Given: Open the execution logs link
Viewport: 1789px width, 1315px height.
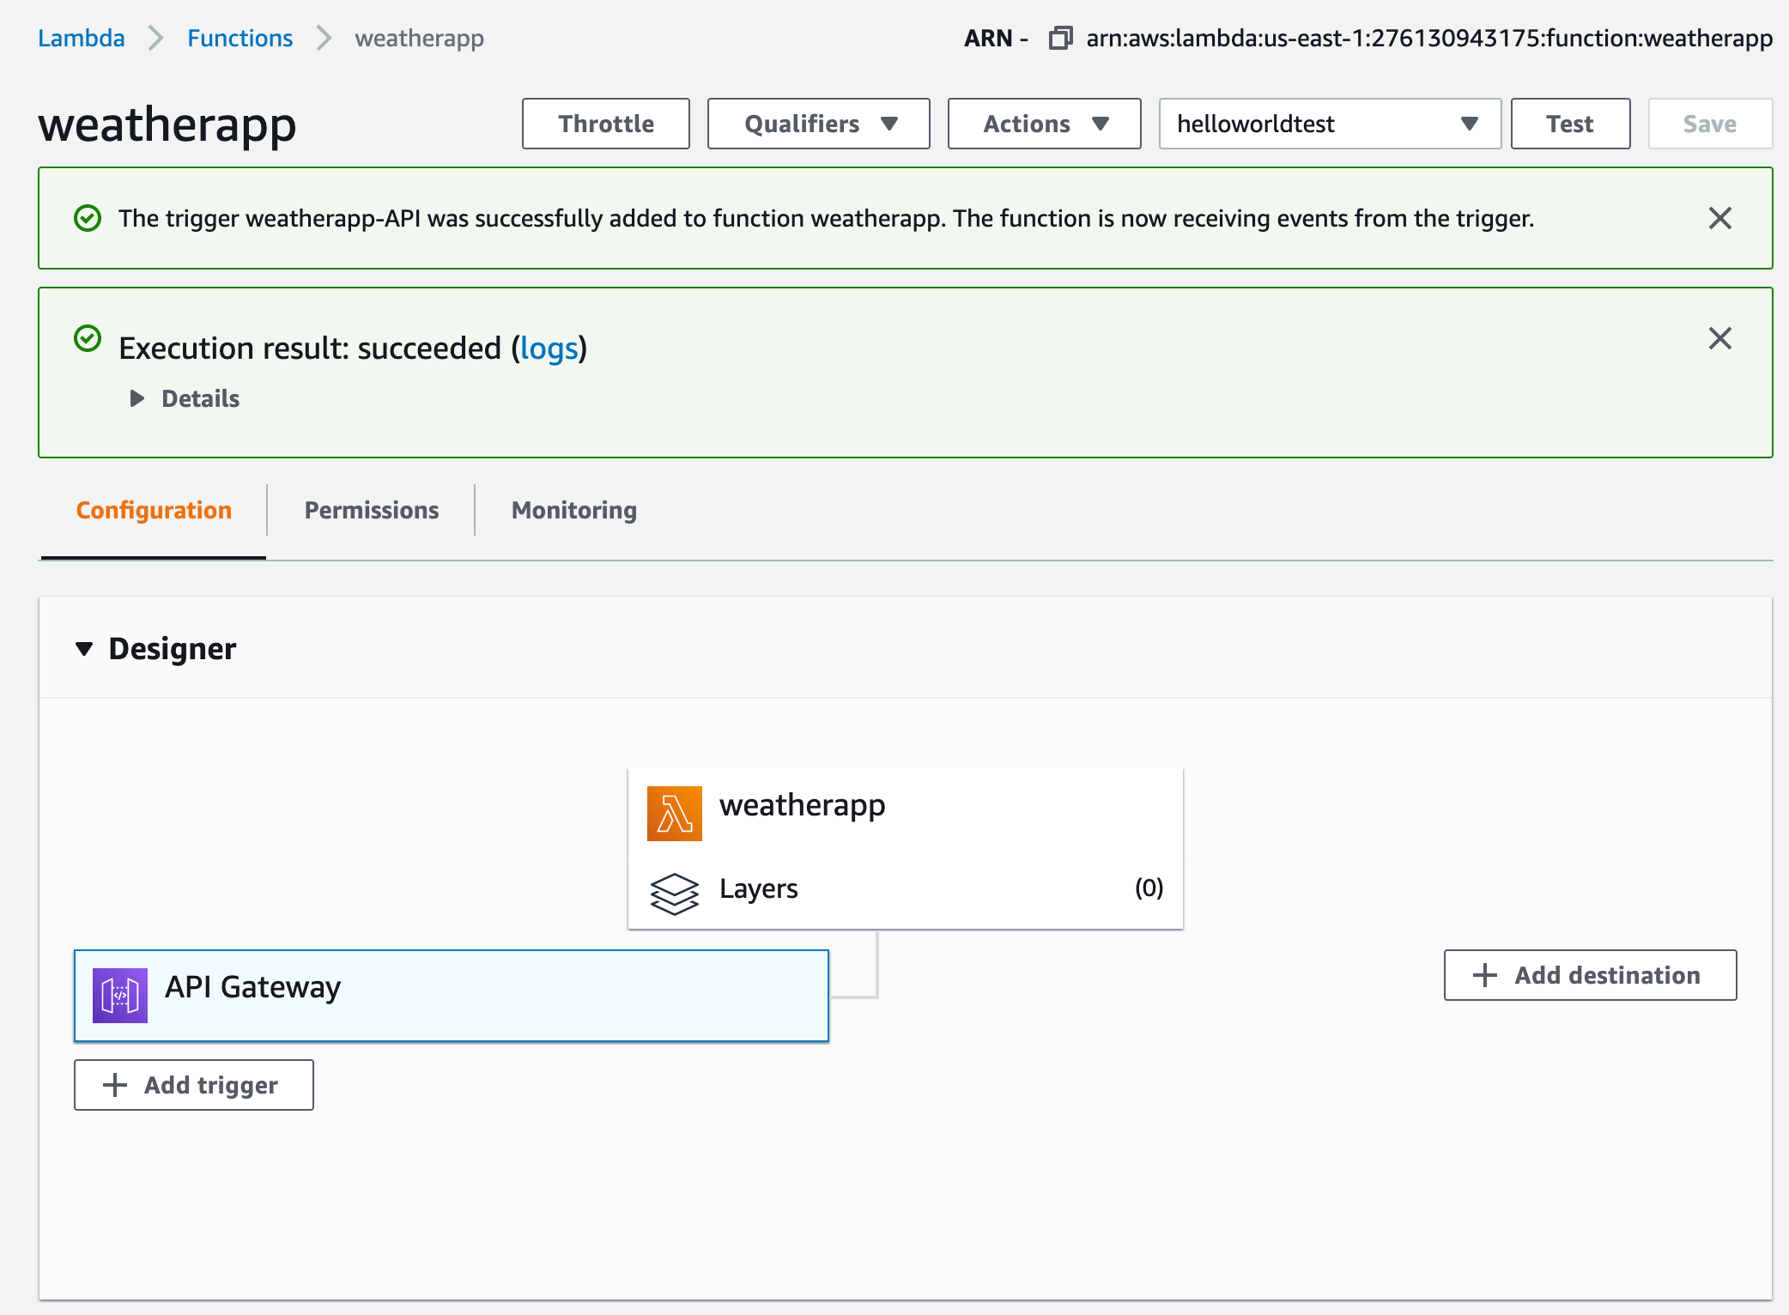Looking at the screenshot, I should [549, 348].
